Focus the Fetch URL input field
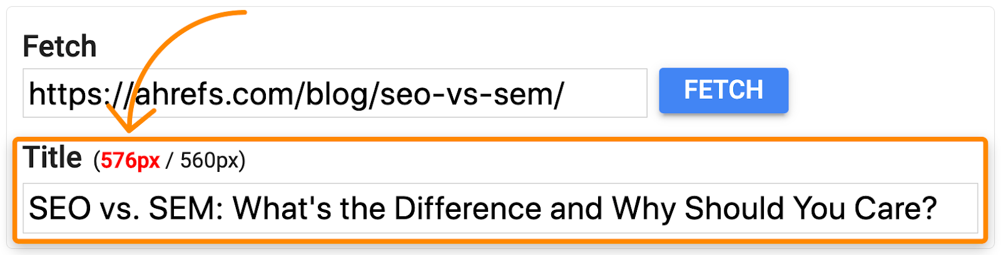Screen dimensions: 1001x255 click(x=335, y=93)
